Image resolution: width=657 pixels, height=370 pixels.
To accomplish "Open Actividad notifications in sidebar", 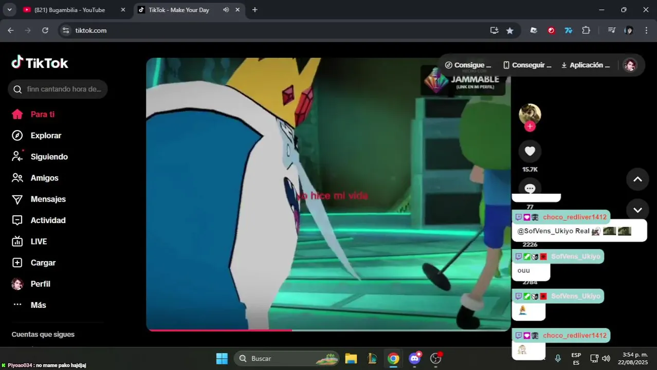I will point(39,220).
